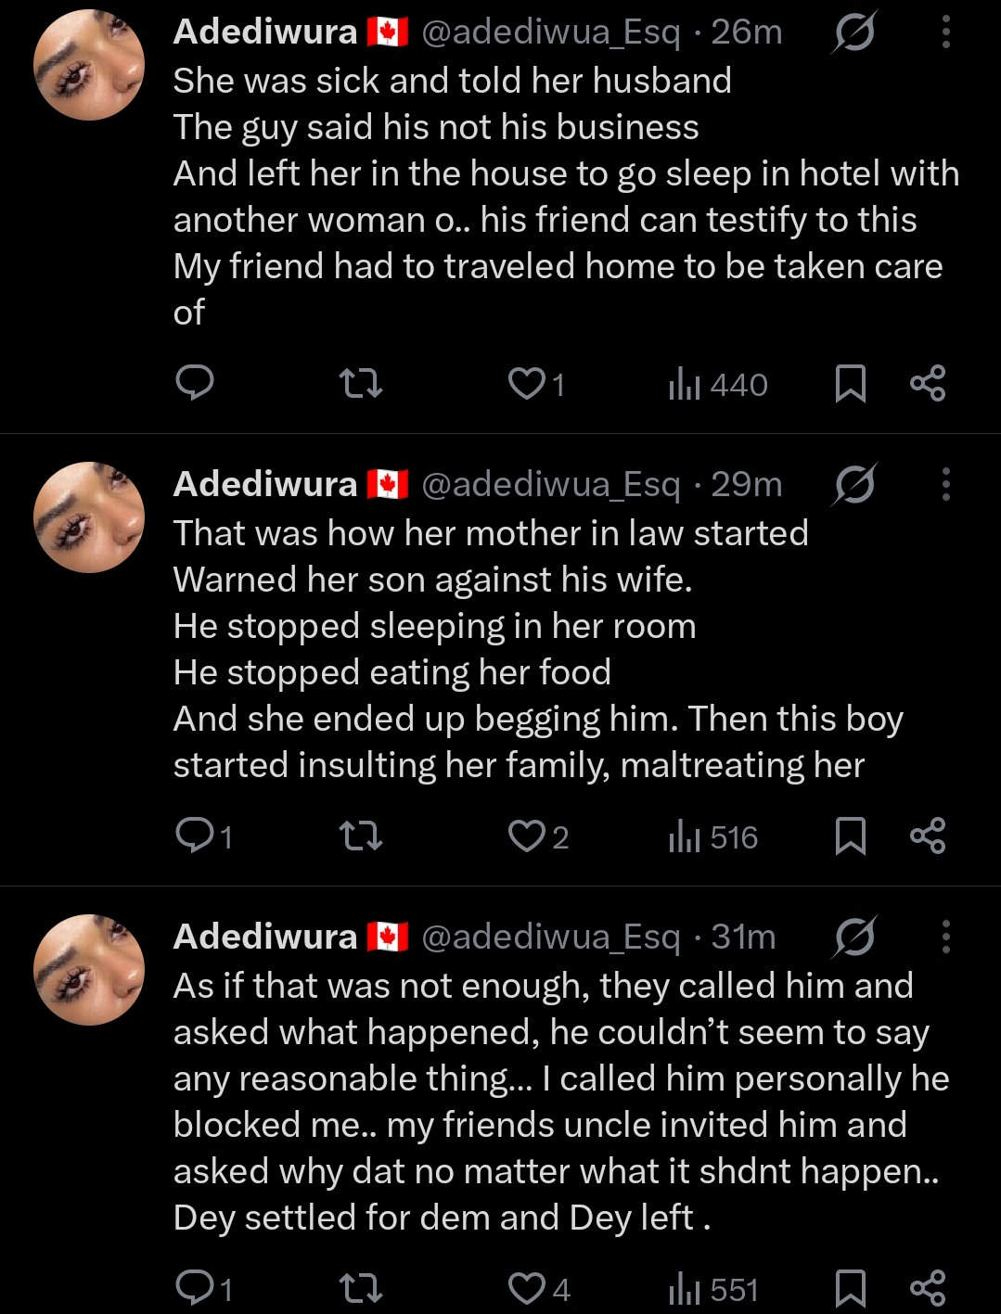Screen dimensions: 1001x1314
Task: View analytics showing 440 views
Action: pos(718,384)
